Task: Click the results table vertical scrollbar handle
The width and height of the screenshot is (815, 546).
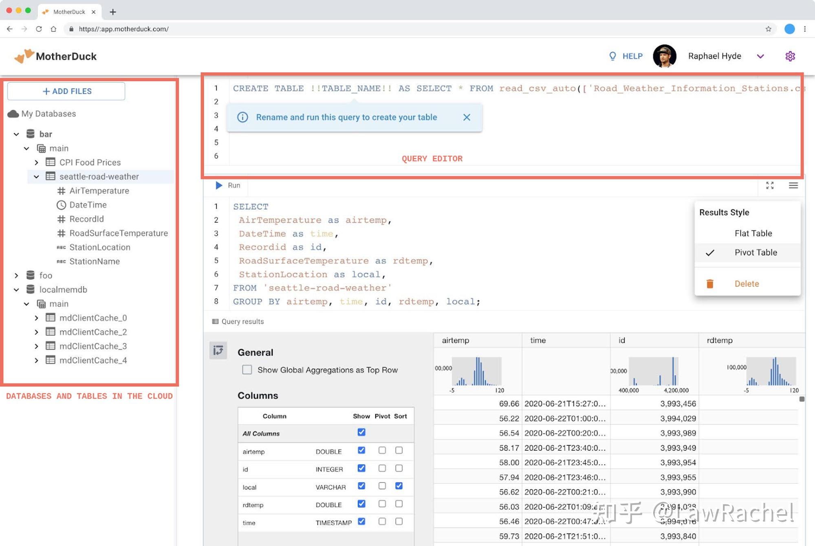Action: (x=802, y=399)
